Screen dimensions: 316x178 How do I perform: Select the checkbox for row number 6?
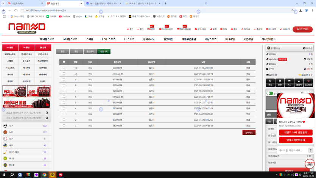[64, 97]
